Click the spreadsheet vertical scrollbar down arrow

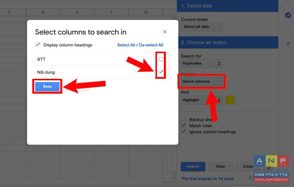pos(175,178)
